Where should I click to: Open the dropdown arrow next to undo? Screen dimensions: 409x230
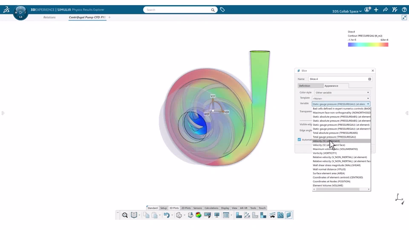(172, 216)
